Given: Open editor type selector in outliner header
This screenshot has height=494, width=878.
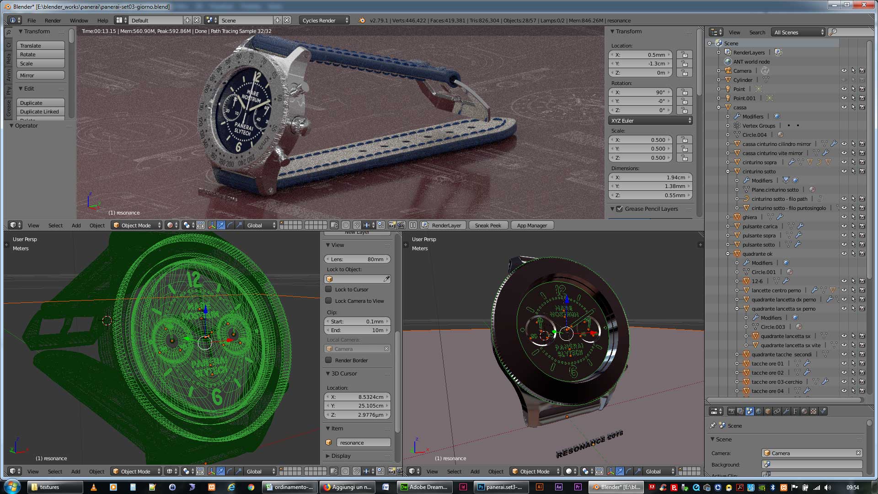Looking at the screenshot, I should (x=716, y=32).
